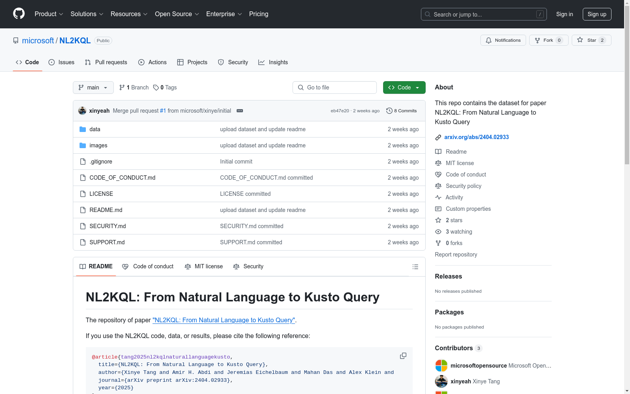Click the .gitignore file icon
Image resolution: width=630 pixels, height=394 pixels.
point(83,162)
